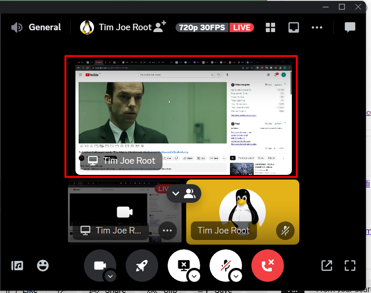This screenshot has height=293, width=371.
Task: Click Tim Joe Root name in header
Action: [x=125, y=27]
